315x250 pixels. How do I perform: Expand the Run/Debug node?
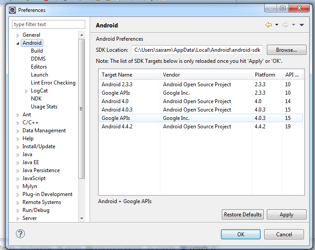click(18, 211)
